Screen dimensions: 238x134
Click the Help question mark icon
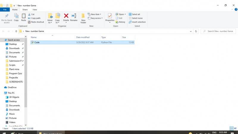(x=236, y=10)
